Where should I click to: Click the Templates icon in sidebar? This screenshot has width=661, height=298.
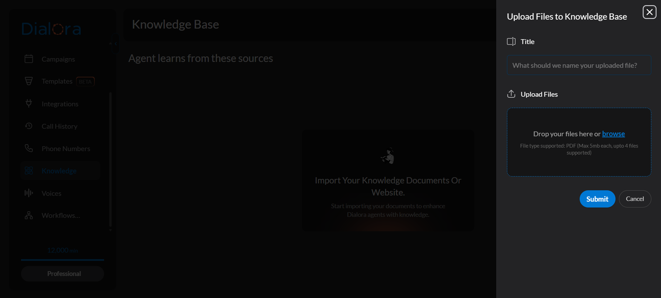click(x=29, y=81)
